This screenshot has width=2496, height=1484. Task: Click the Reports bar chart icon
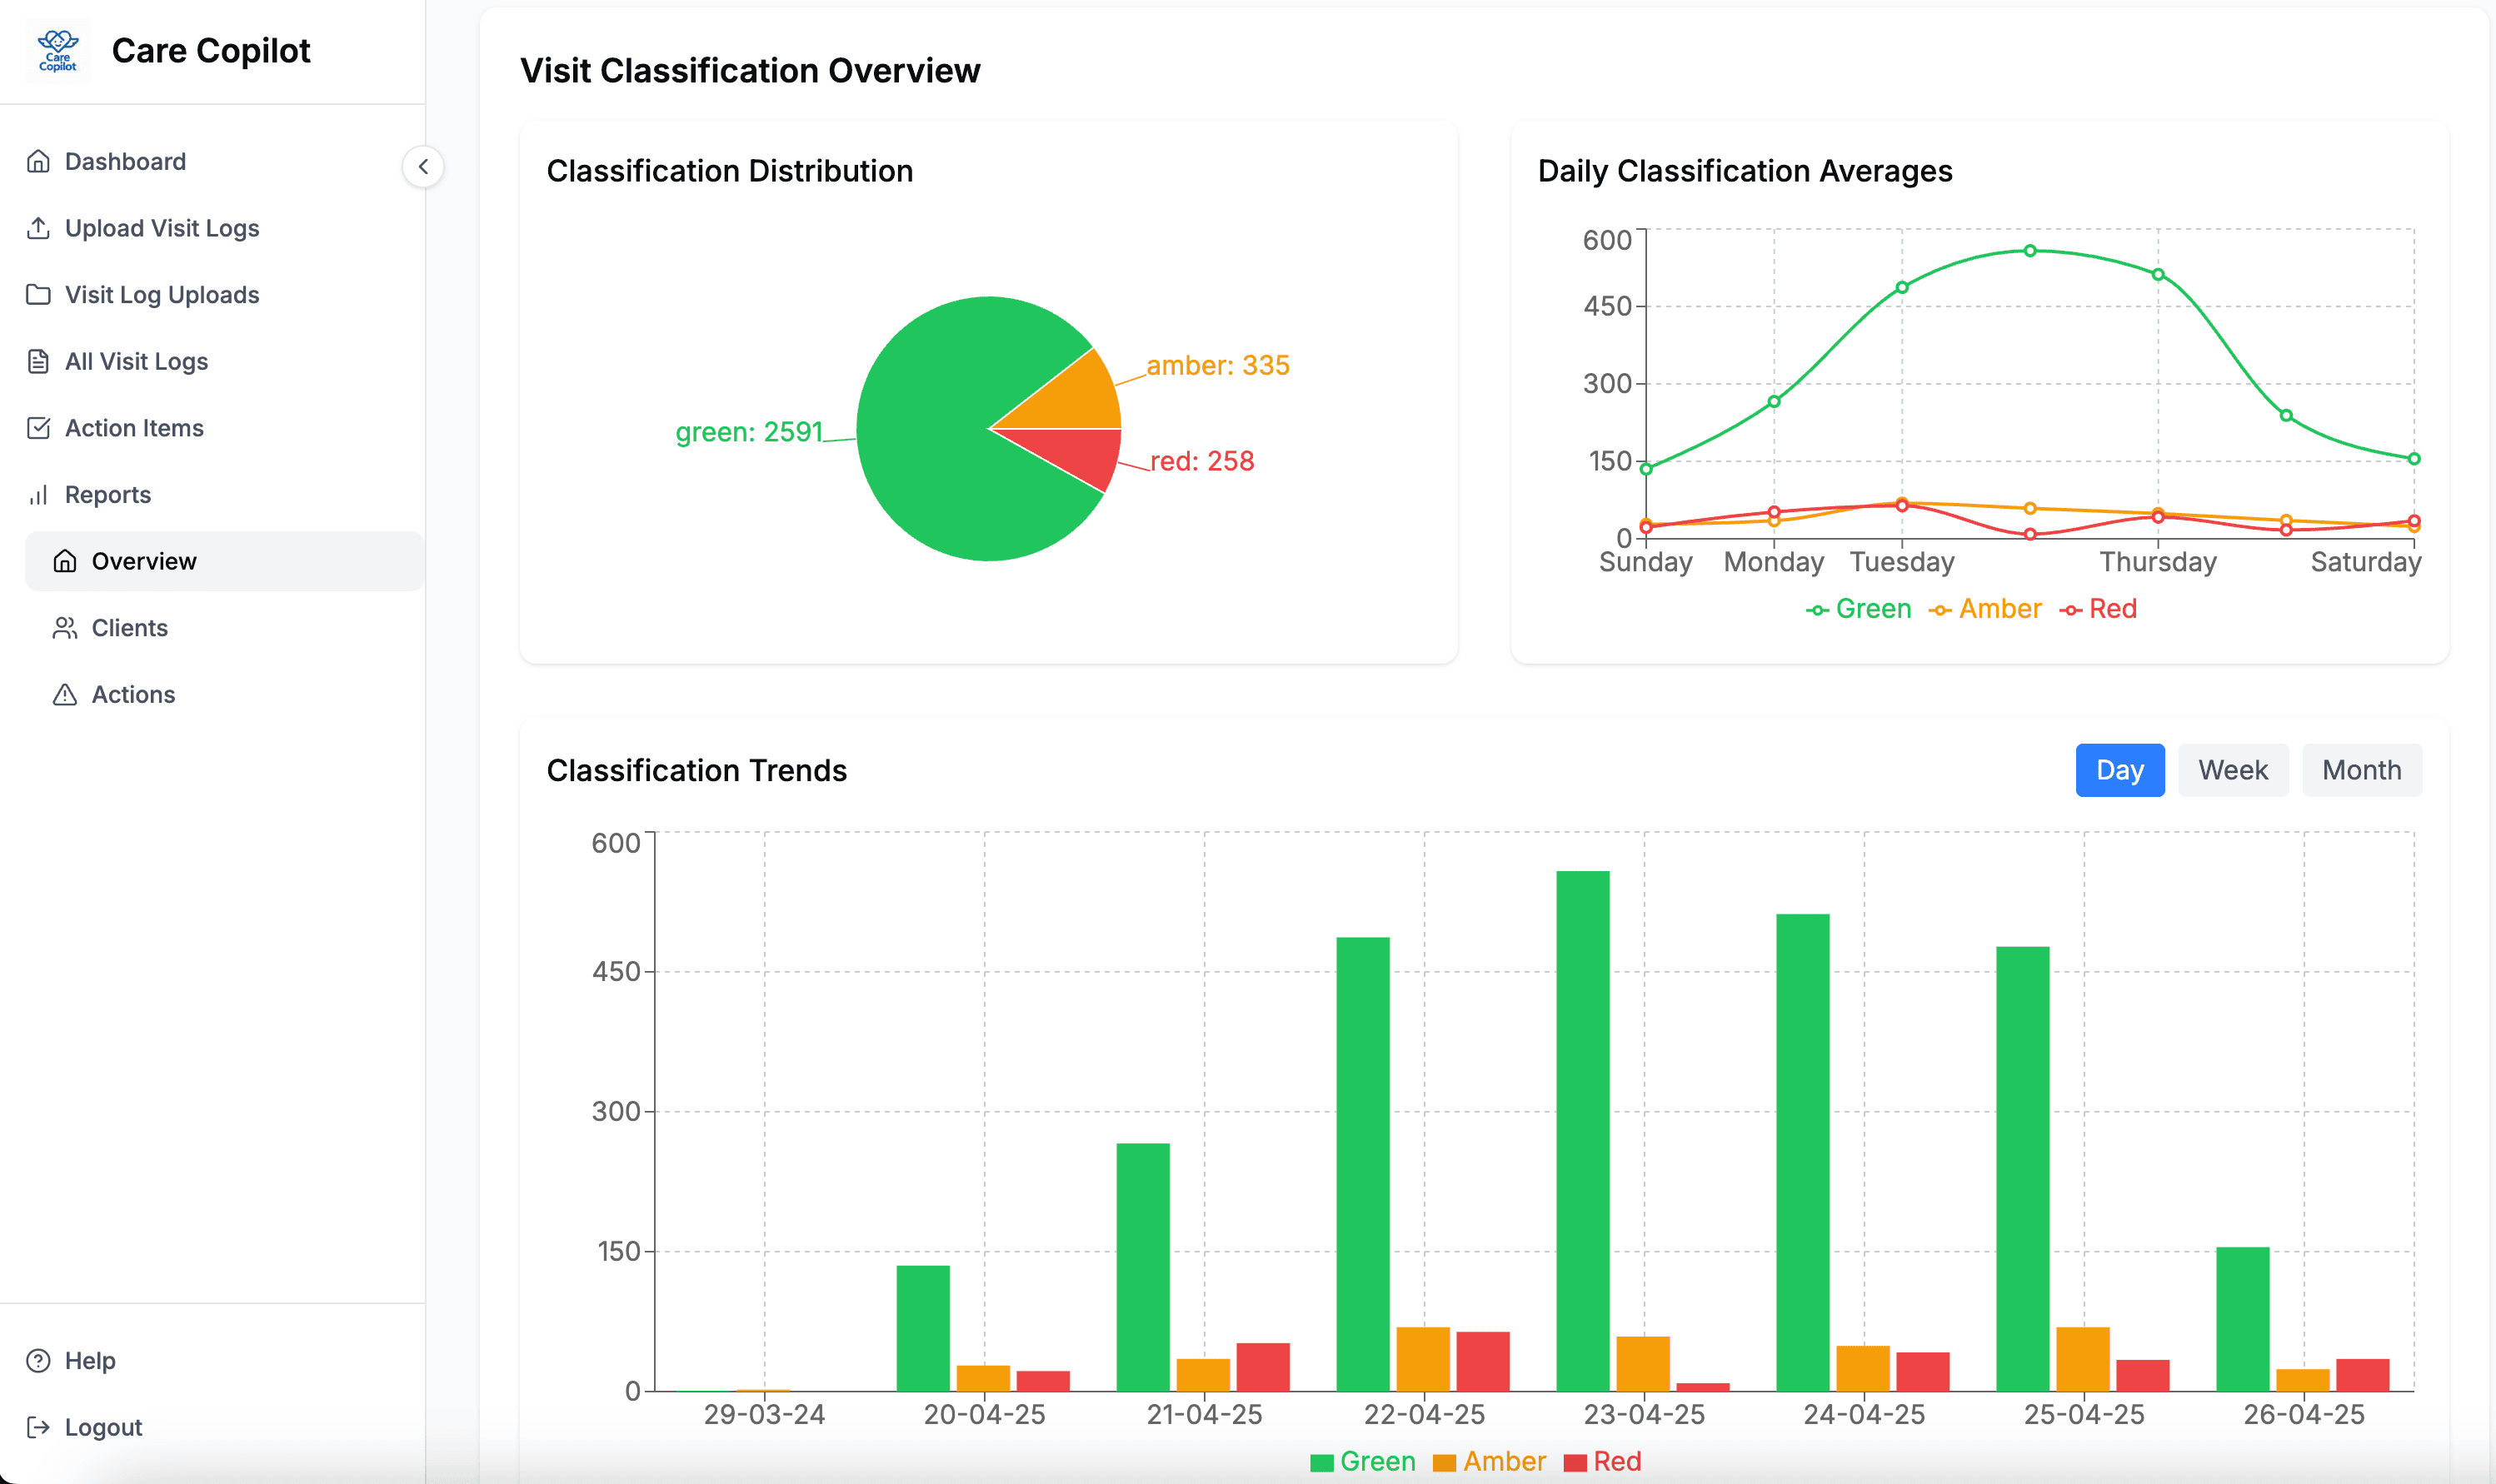(38, 495)
